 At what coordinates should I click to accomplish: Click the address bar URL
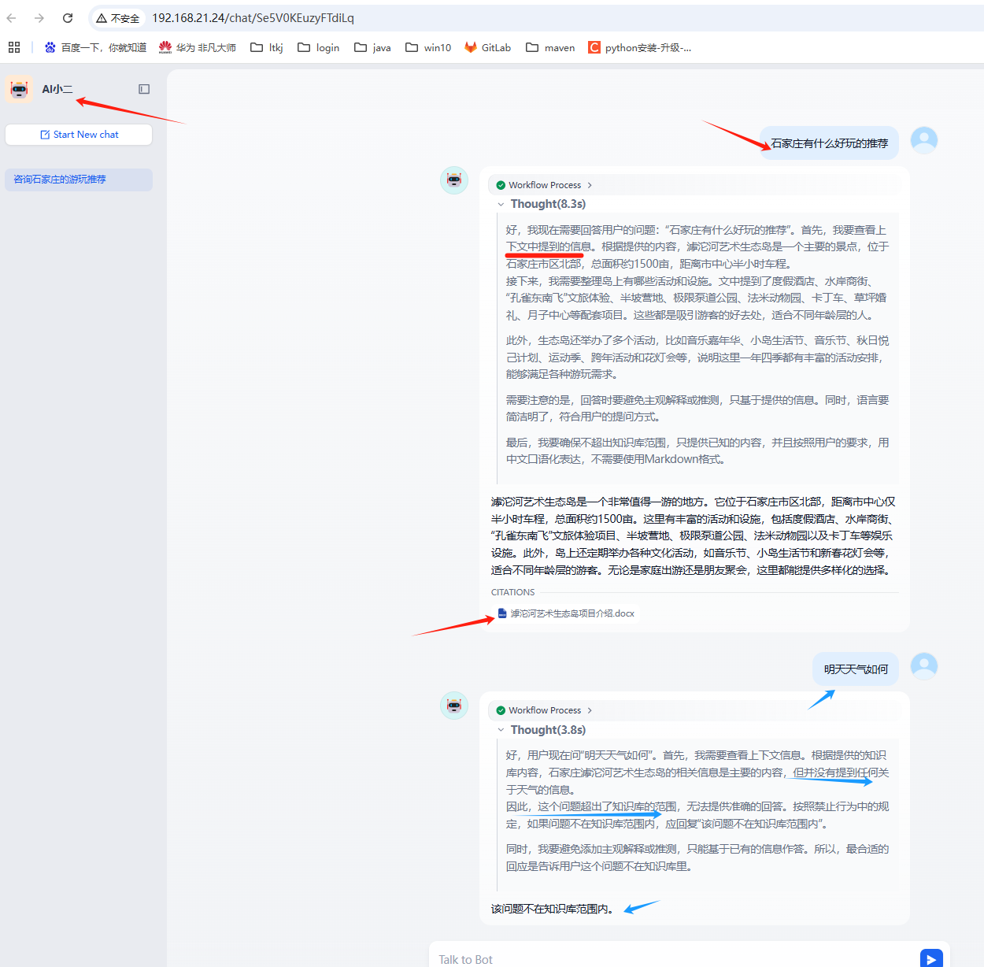(253, 17)
